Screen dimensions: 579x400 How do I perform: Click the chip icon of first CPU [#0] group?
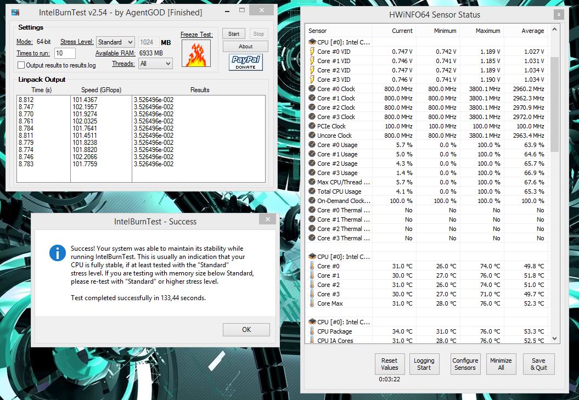[312, 42]
